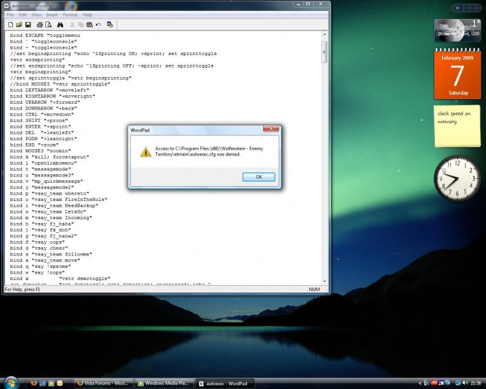
Task: Open the Help menu
Action: coord(87,14)
